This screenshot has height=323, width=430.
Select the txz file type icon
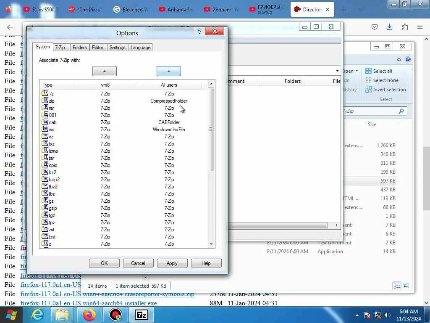click(45, 143)
